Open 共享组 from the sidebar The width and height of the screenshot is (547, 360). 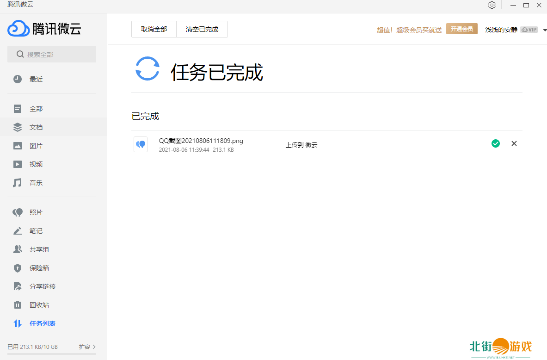39,249
